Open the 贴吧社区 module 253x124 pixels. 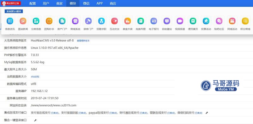point(219,23)
